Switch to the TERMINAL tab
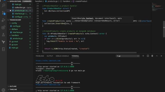Image resolution: width=165 pixels, height=92 pixels. [x=75, y=56]
